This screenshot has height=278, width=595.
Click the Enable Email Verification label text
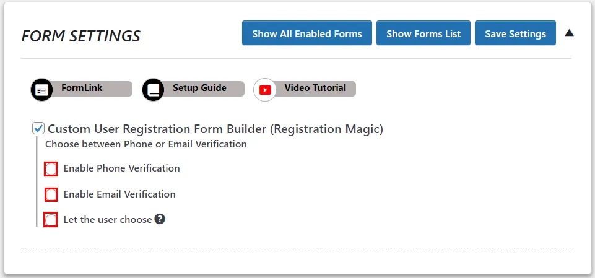coord(119,194)
